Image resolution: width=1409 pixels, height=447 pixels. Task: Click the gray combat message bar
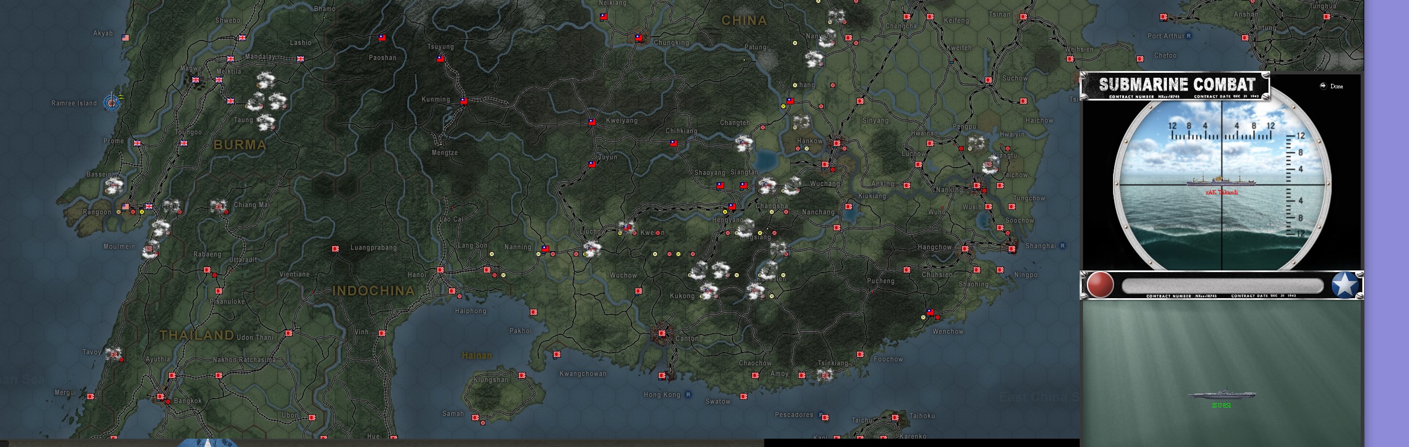[1222, 286]
